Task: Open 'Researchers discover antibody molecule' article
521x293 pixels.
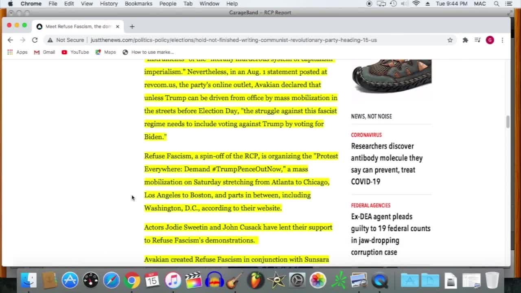Action: pos(387,164)
